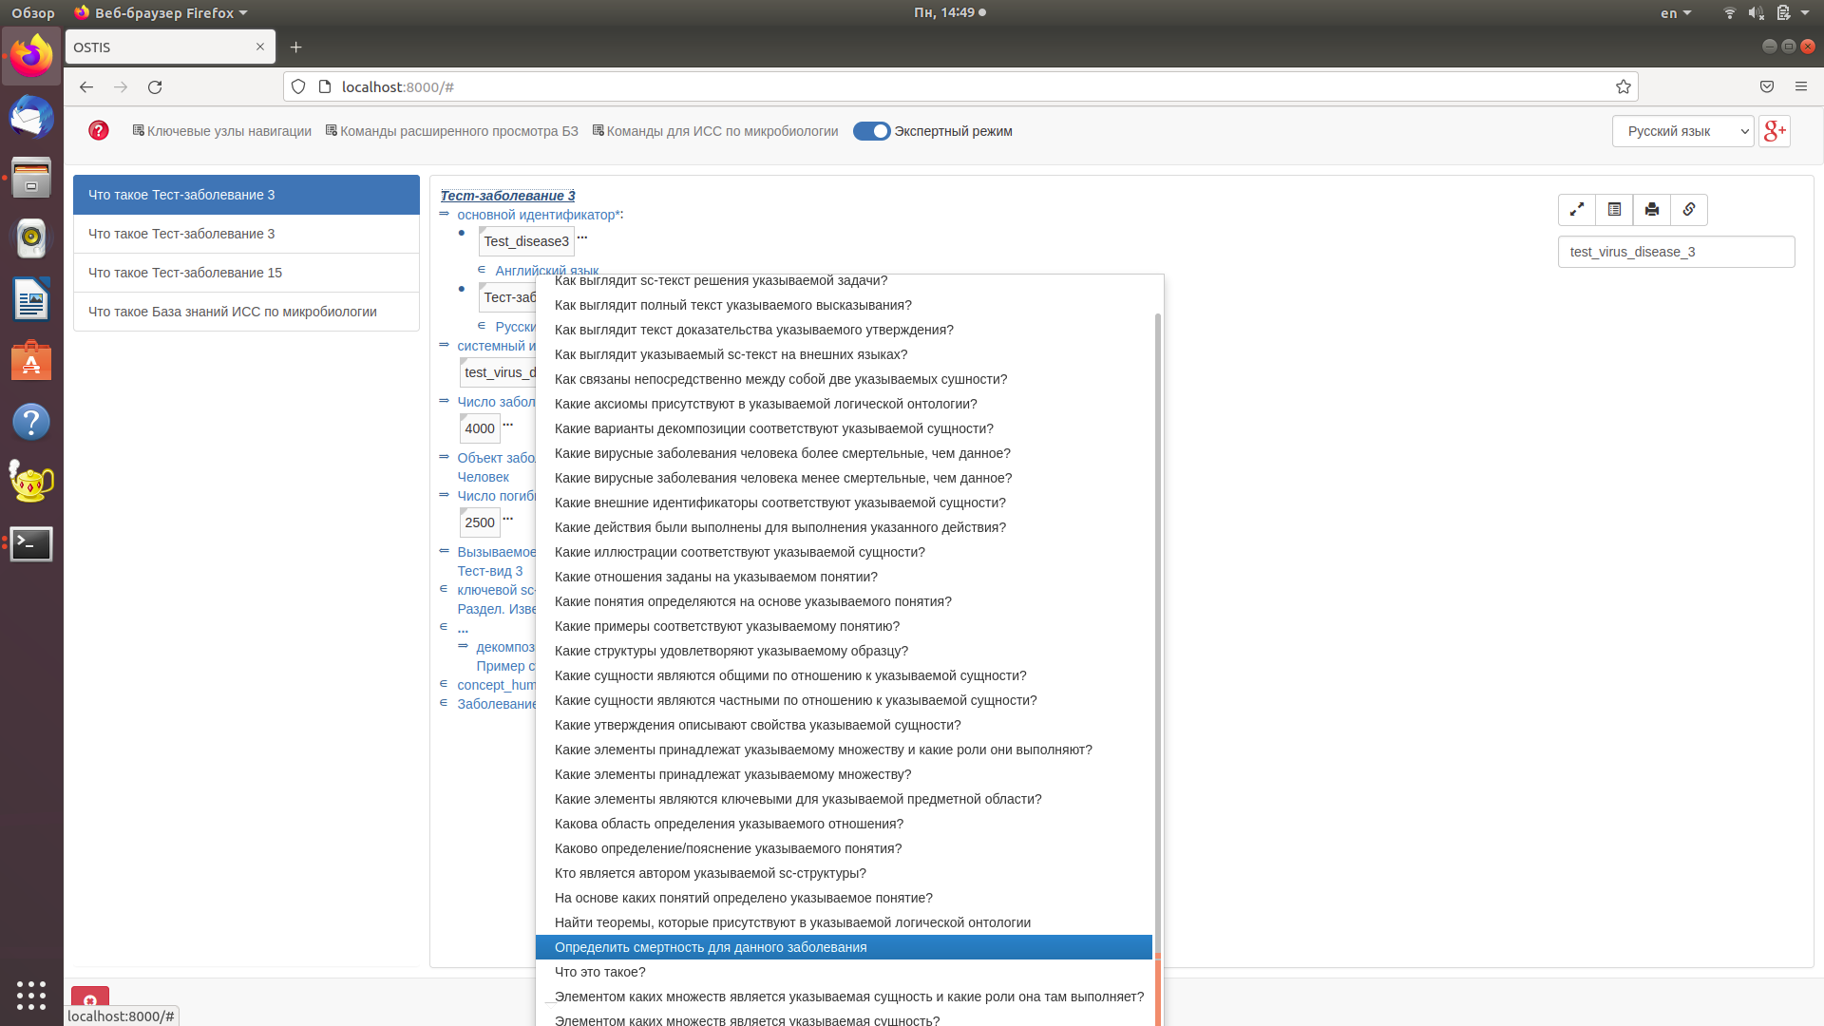Image resolution: width=1824 pixels, height=1026 pixels.
Task: Open the Firefox hamburger menu
Action: coord(1801,86)
